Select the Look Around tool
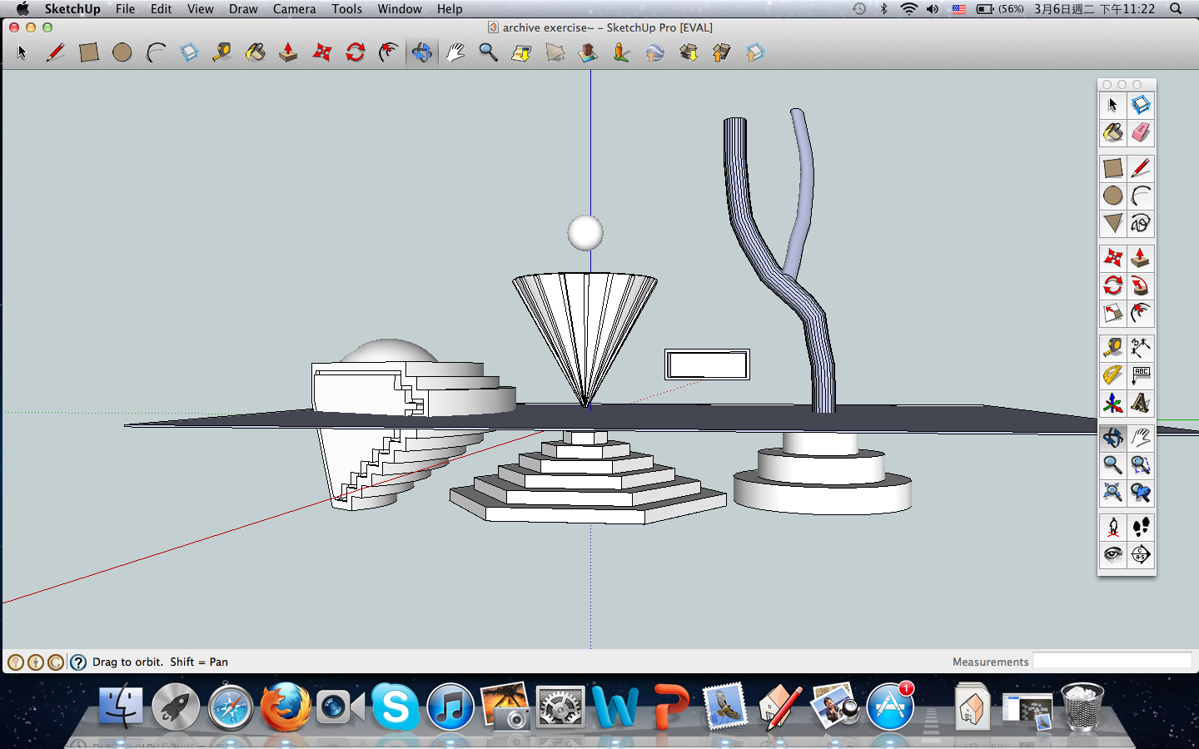This screenshot has height=749, width=1199. pos(1113,554)
